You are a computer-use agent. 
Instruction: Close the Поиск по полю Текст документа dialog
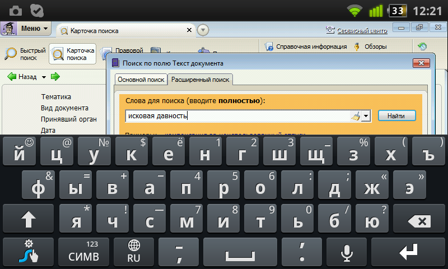click(x=421, y=63)
